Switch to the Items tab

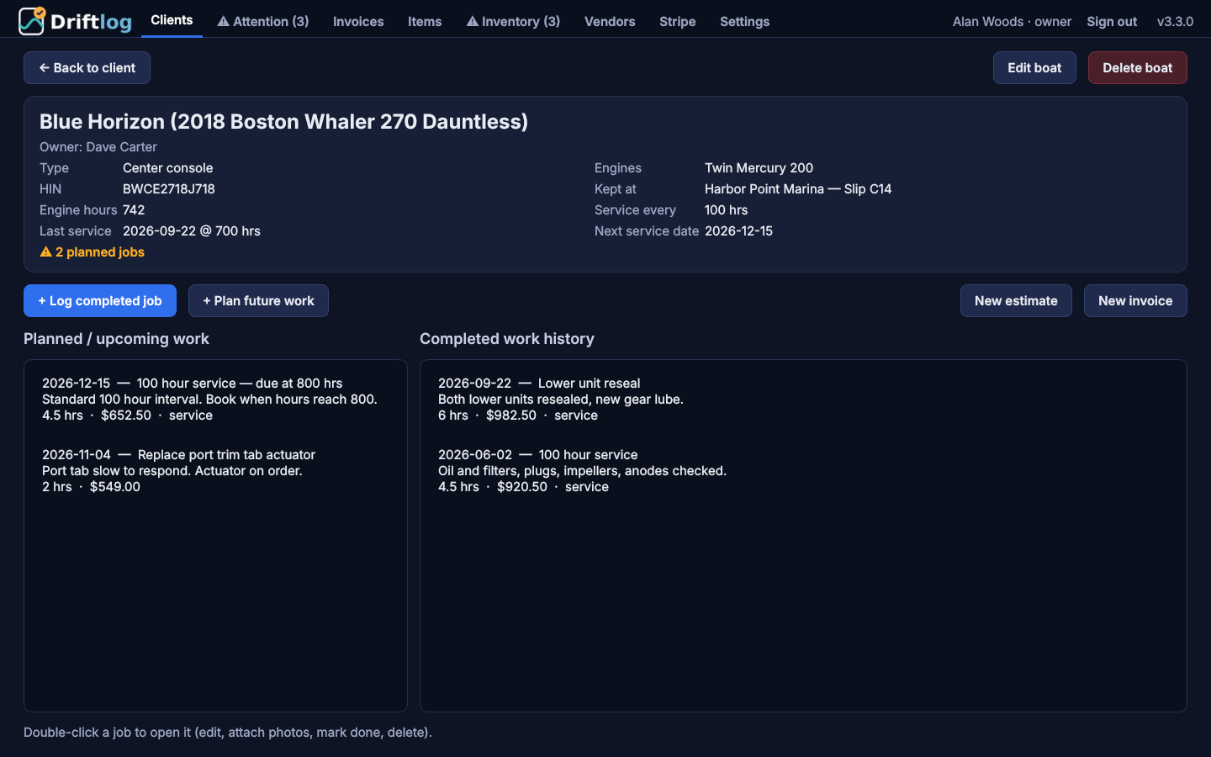click(x=425, y=21)
